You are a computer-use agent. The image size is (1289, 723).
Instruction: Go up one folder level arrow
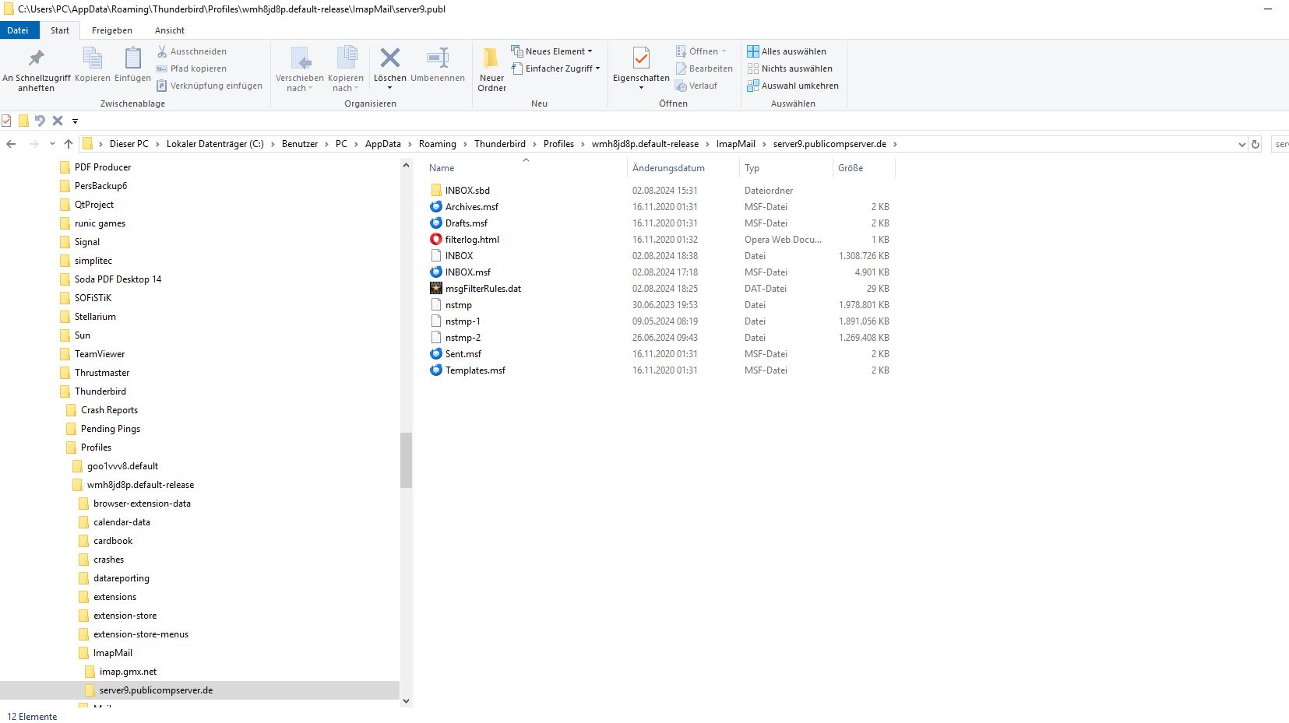coord(69,144)
